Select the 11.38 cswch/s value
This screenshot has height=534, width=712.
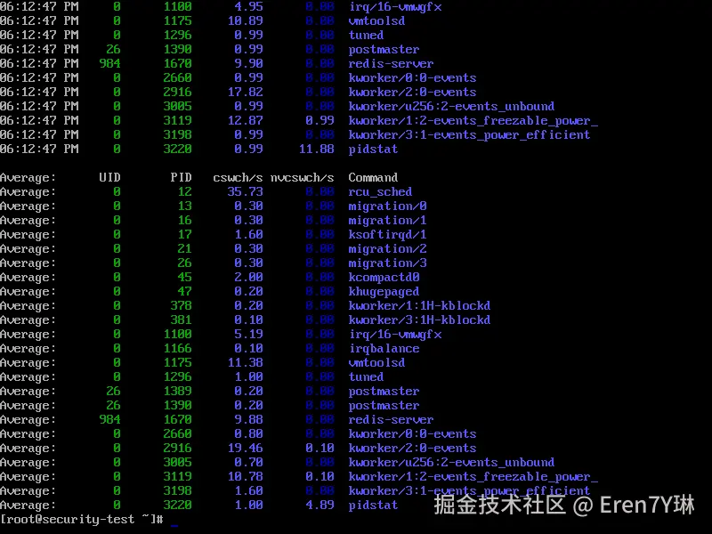tap(245, 363)
